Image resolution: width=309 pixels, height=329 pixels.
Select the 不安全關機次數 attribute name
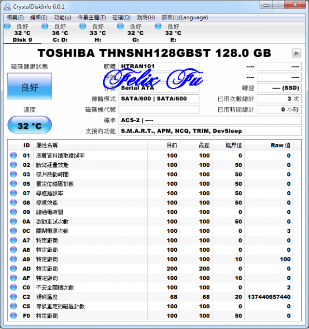click(55, 287)
